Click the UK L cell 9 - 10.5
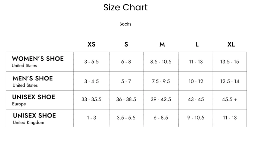Image resolution: width=254 pixels, height=154 pixels. 196,118
